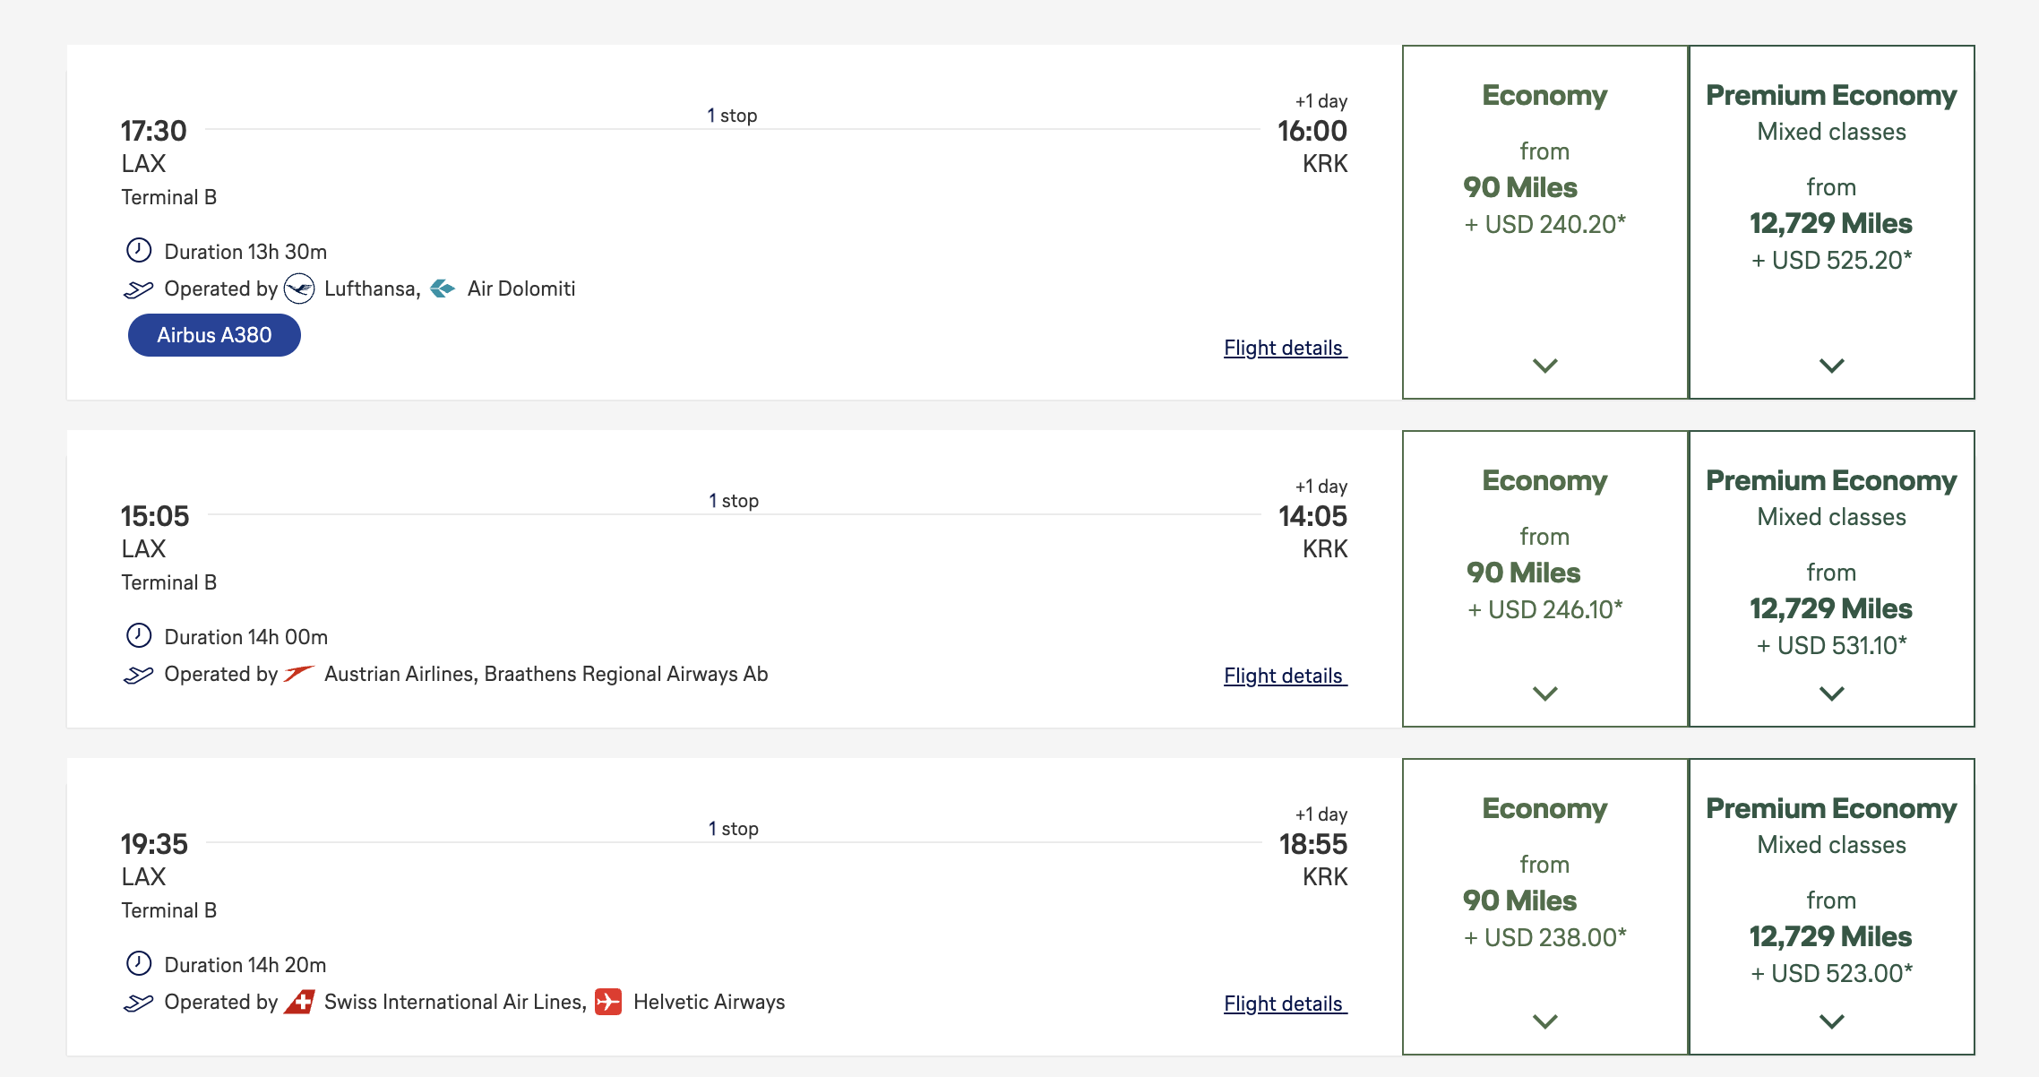This screenshot has height=1077, width=2039.
Task: Click clock icon beside Duration 14h 20m
Action: pyautogui.click(x=139, y=963)
